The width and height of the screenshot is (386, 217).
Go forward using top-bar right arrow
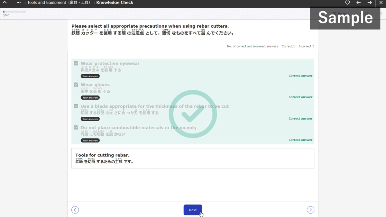[370, 3]
